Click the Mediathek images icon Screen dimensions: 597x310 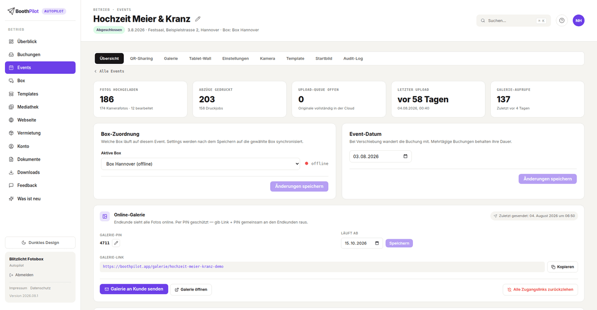coord(11,107)
